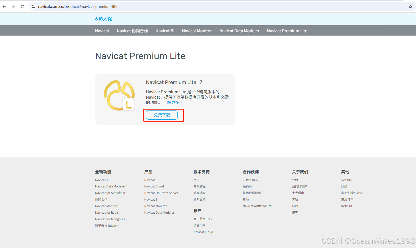Open the 博客 blog link
This screenshot has height=248, width=416.
pyautogui.click(x=295, y=213)
